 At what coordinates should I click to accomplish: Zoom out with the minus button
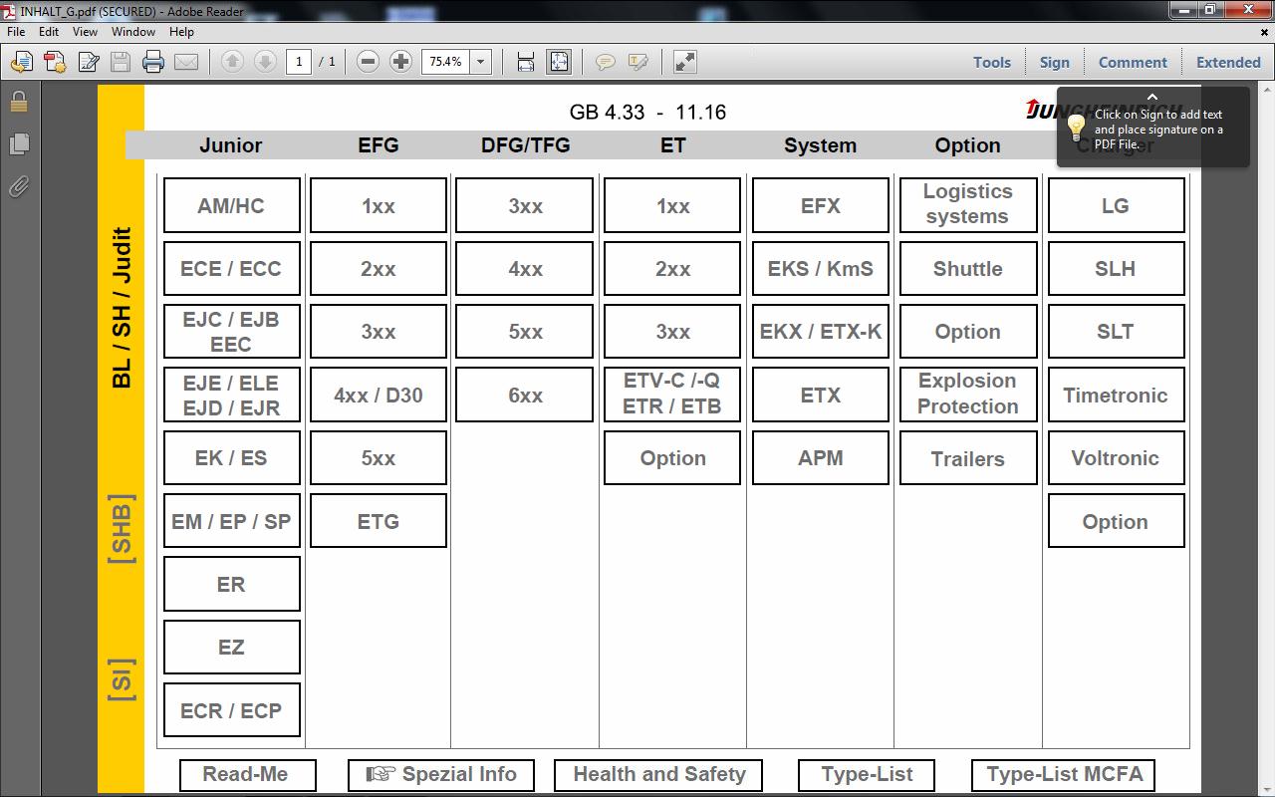point(368,62)
